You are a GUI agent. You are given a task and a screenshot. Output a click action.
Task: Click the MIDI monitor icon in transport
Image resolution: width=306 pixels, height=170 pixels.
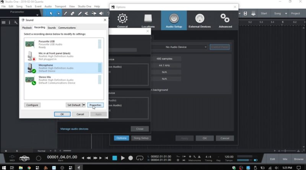(x=12, y=158)
